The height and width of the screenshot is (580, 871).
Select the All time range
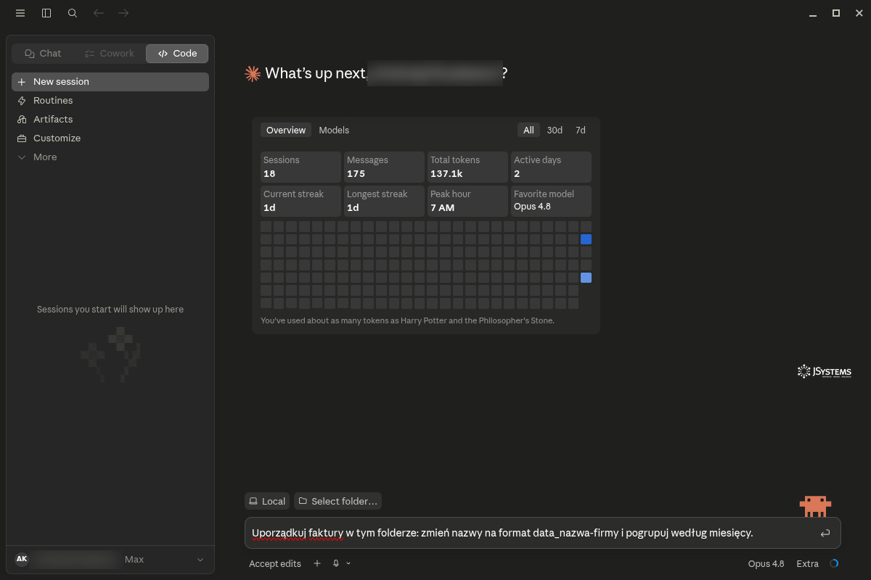point(528,130)
